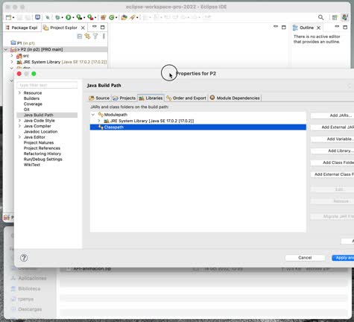354x322 pixels.
Task: Open the Module Dependencies tab
Action: point(235,98)
